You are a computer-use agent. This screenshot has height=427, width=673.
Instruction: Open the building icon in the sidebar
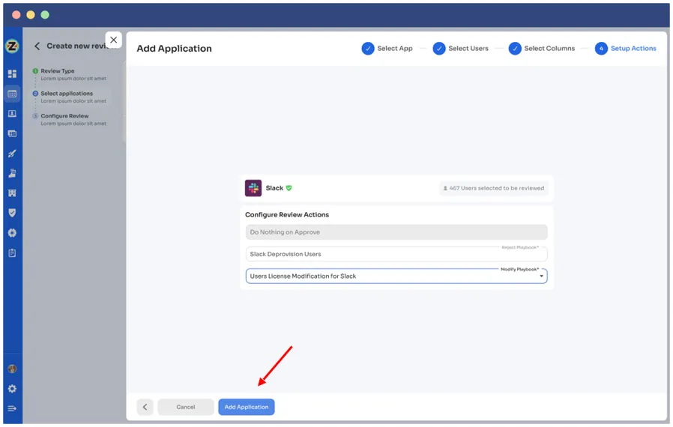coord(12,193)
